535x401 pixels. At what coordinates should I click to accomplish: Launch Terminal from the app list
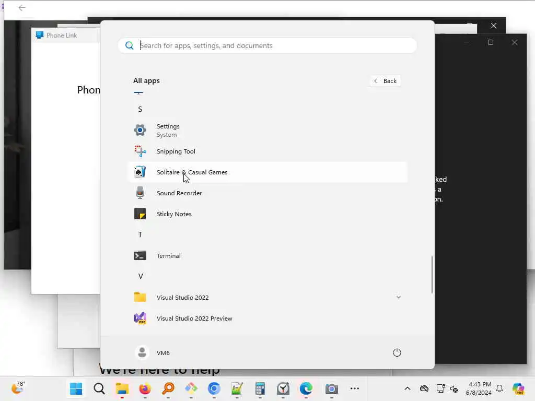click(267, 256)
